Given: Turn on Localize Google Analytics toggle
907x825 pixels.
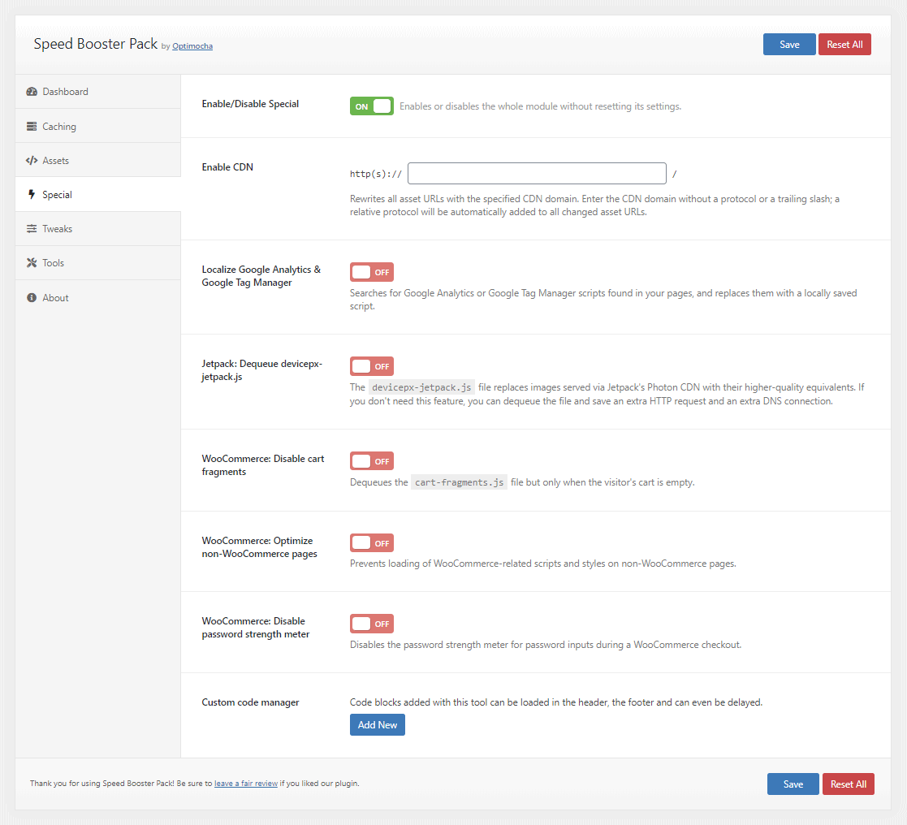Looking at the screenshot, I should pyautogui.click(x=372, y=272).
